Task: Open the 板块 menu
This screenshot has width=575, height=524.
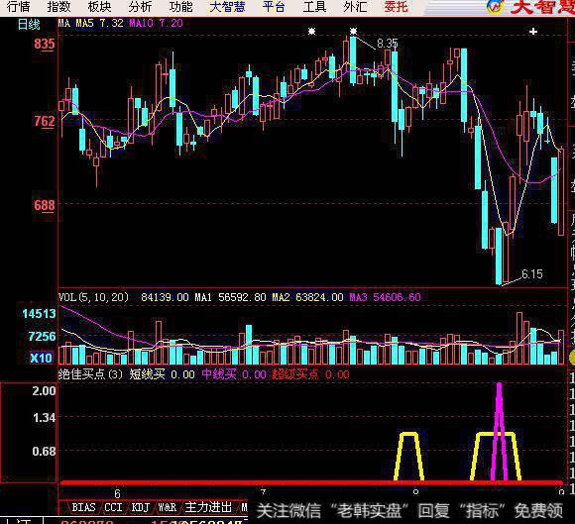Action: (x=99, y=7)
